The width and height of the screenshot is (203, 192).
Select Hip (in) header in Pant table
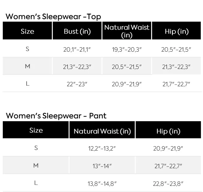pos(168,131)
